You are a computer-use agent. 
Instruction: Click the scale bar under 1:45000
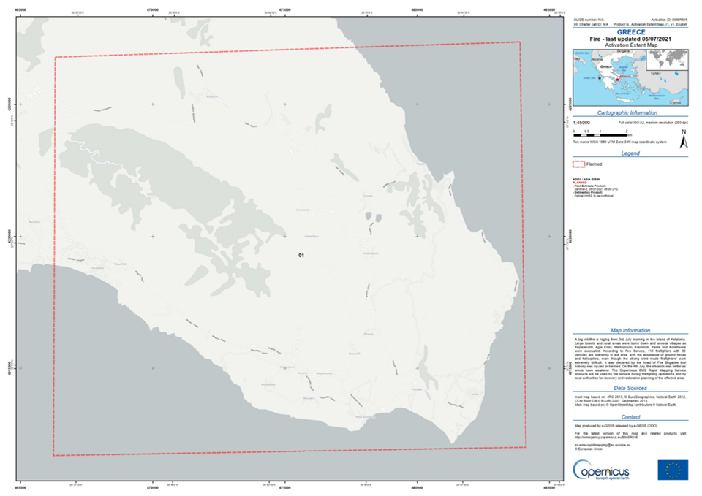(600, 134)
